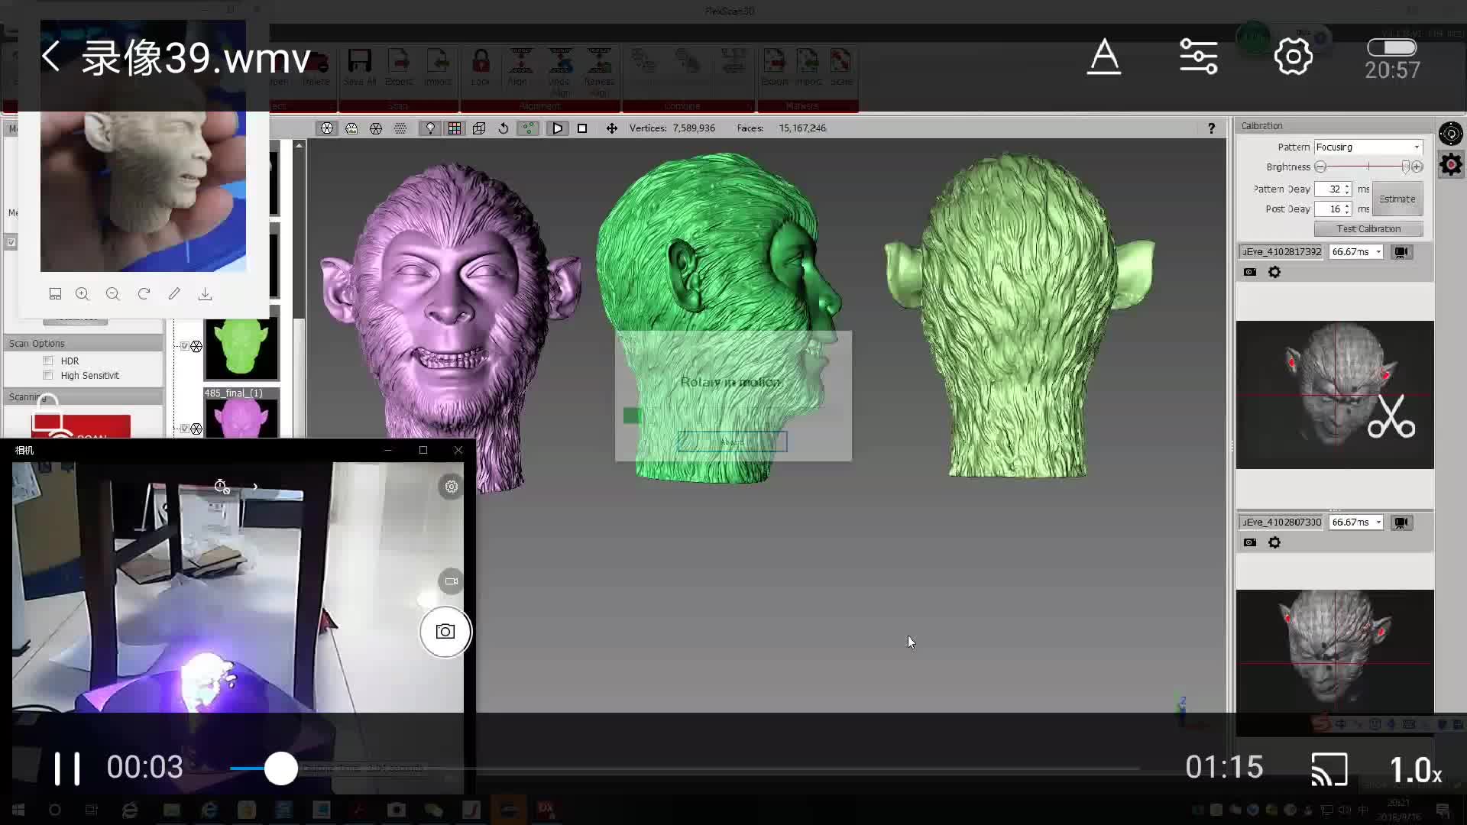Toggle visibility checkbox of green scan thumbnail
1467x825 pixels.
point(184,346)
